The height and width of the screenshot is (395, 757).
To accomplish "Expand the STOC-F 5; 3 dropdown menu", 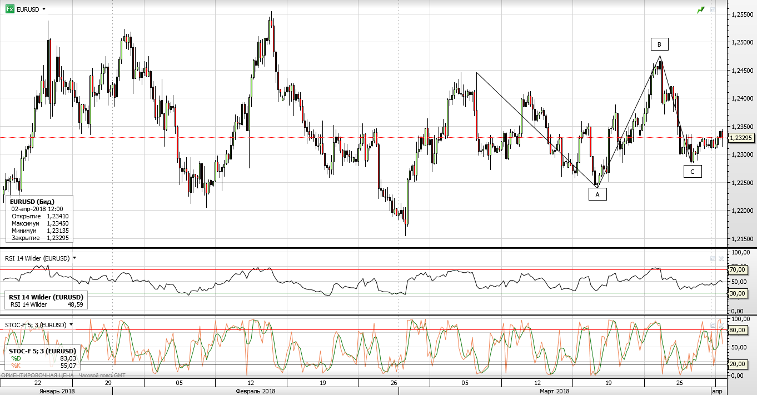I will pos(71,324).
